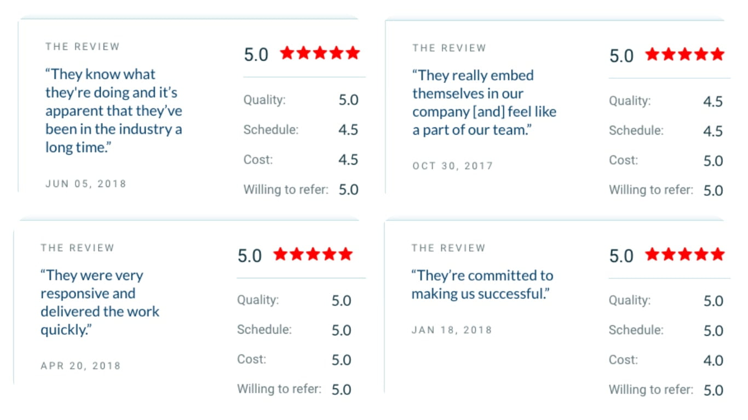The width and height of the screenshot is (748, 420).
Task: Click the JUN 05, 2018 date label
Action: (x=86, y=184)
